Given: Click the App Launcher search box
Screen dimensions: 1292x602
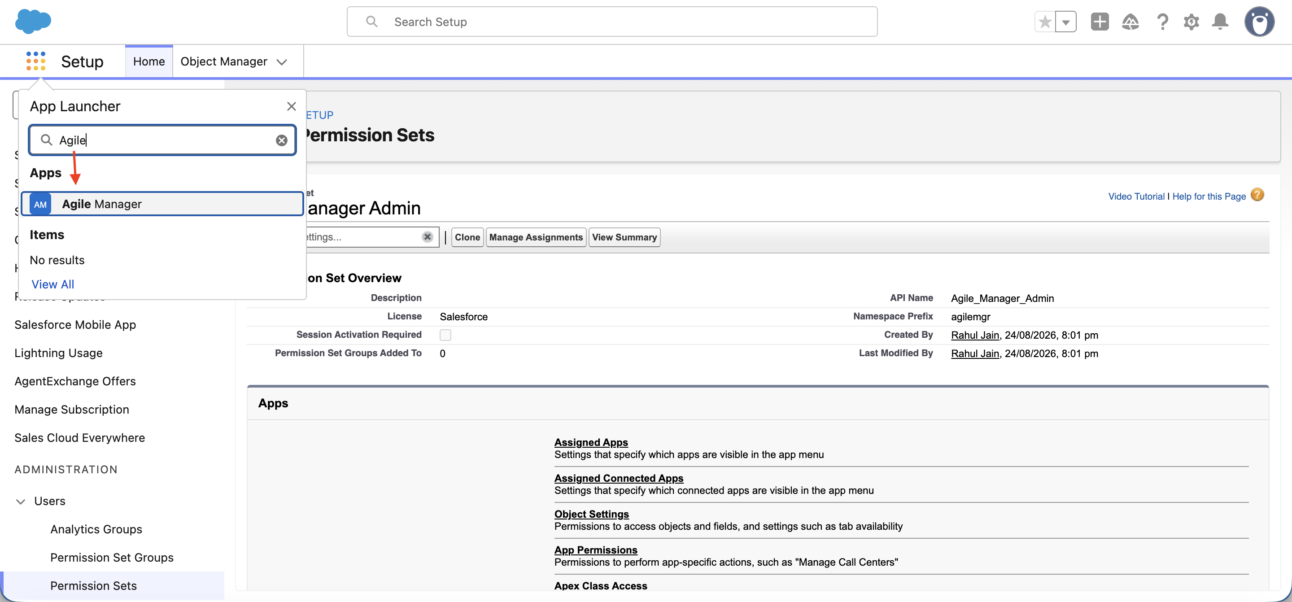Looking at the screenshot, I should (x=162, y=140).
